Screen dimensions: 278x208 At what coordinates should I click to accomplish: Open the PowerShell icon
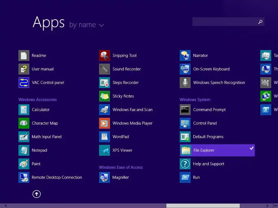266,110
